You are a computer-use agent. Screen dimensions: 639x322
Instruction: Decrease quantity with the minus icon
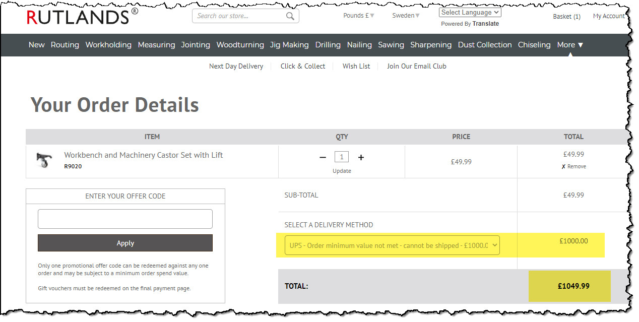(323, 158)
